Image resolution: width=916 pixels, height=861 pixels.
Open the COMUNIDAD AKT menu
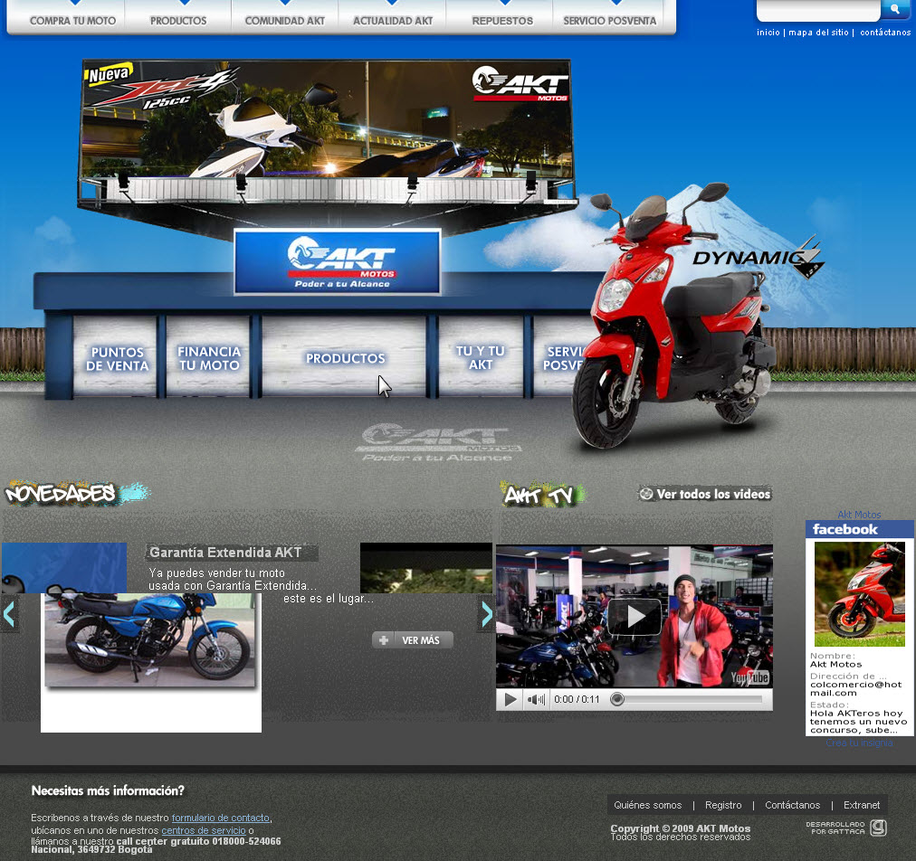tap(285, 21)
